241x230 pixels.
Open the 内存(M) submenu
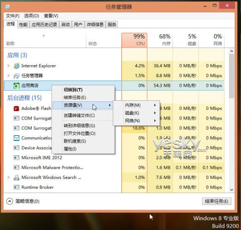136,105
